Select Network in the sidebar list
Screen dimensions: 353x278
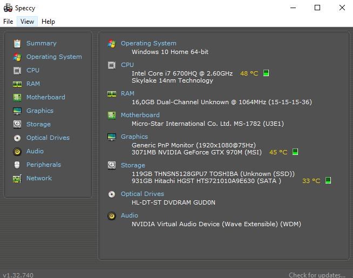(39, 178)
